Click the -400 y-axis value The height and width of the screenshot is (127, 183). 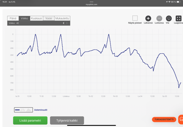12,62
